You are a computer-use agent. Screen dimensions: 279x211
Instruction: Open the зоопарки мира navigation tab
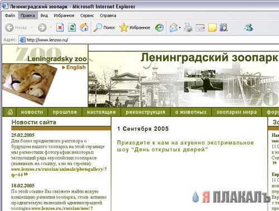tap(237, 112)
